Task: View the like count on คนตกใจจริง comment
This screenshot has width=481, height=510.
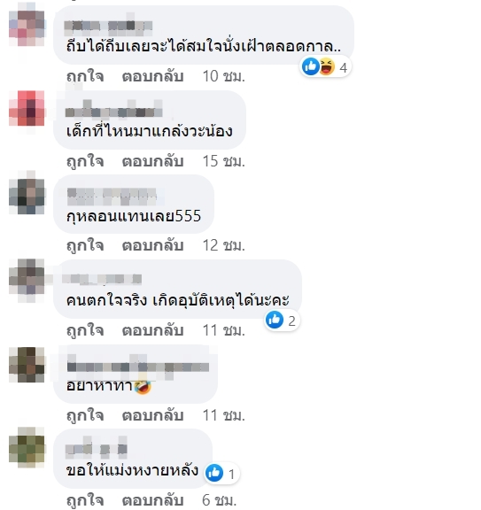Action: point(291,321)
